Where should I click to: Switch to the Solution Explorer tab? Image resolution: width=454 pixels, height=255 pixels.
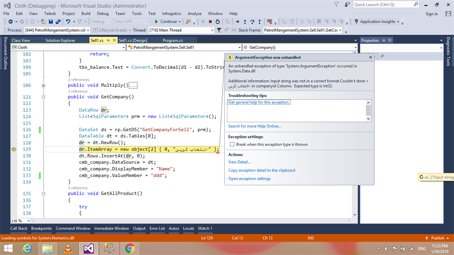click(60, 40)
